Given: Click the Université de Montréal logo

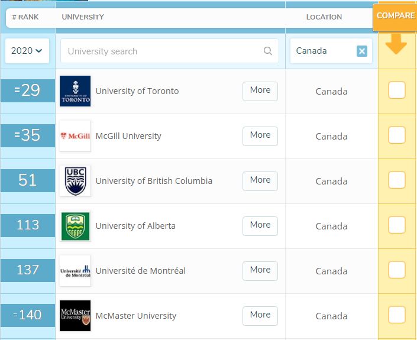Looking at the screenshot, I should point(75,271).
